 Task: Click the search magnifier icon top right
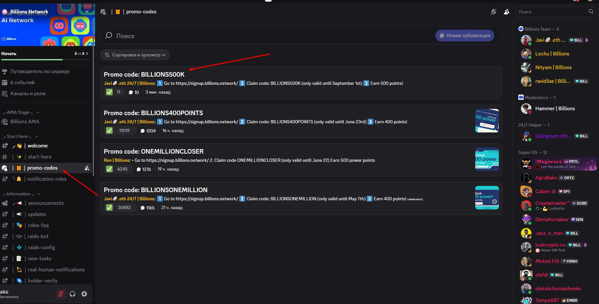coord(591,11)
